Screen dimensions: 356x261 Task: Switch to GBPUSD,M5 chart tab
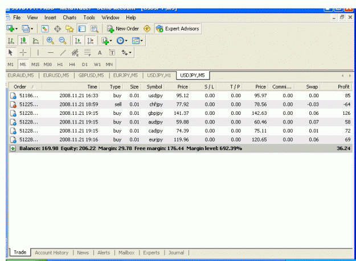(x=91, y=76)
